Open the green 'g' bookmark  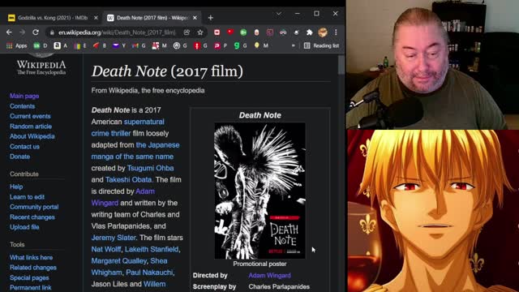pos(241,45)
